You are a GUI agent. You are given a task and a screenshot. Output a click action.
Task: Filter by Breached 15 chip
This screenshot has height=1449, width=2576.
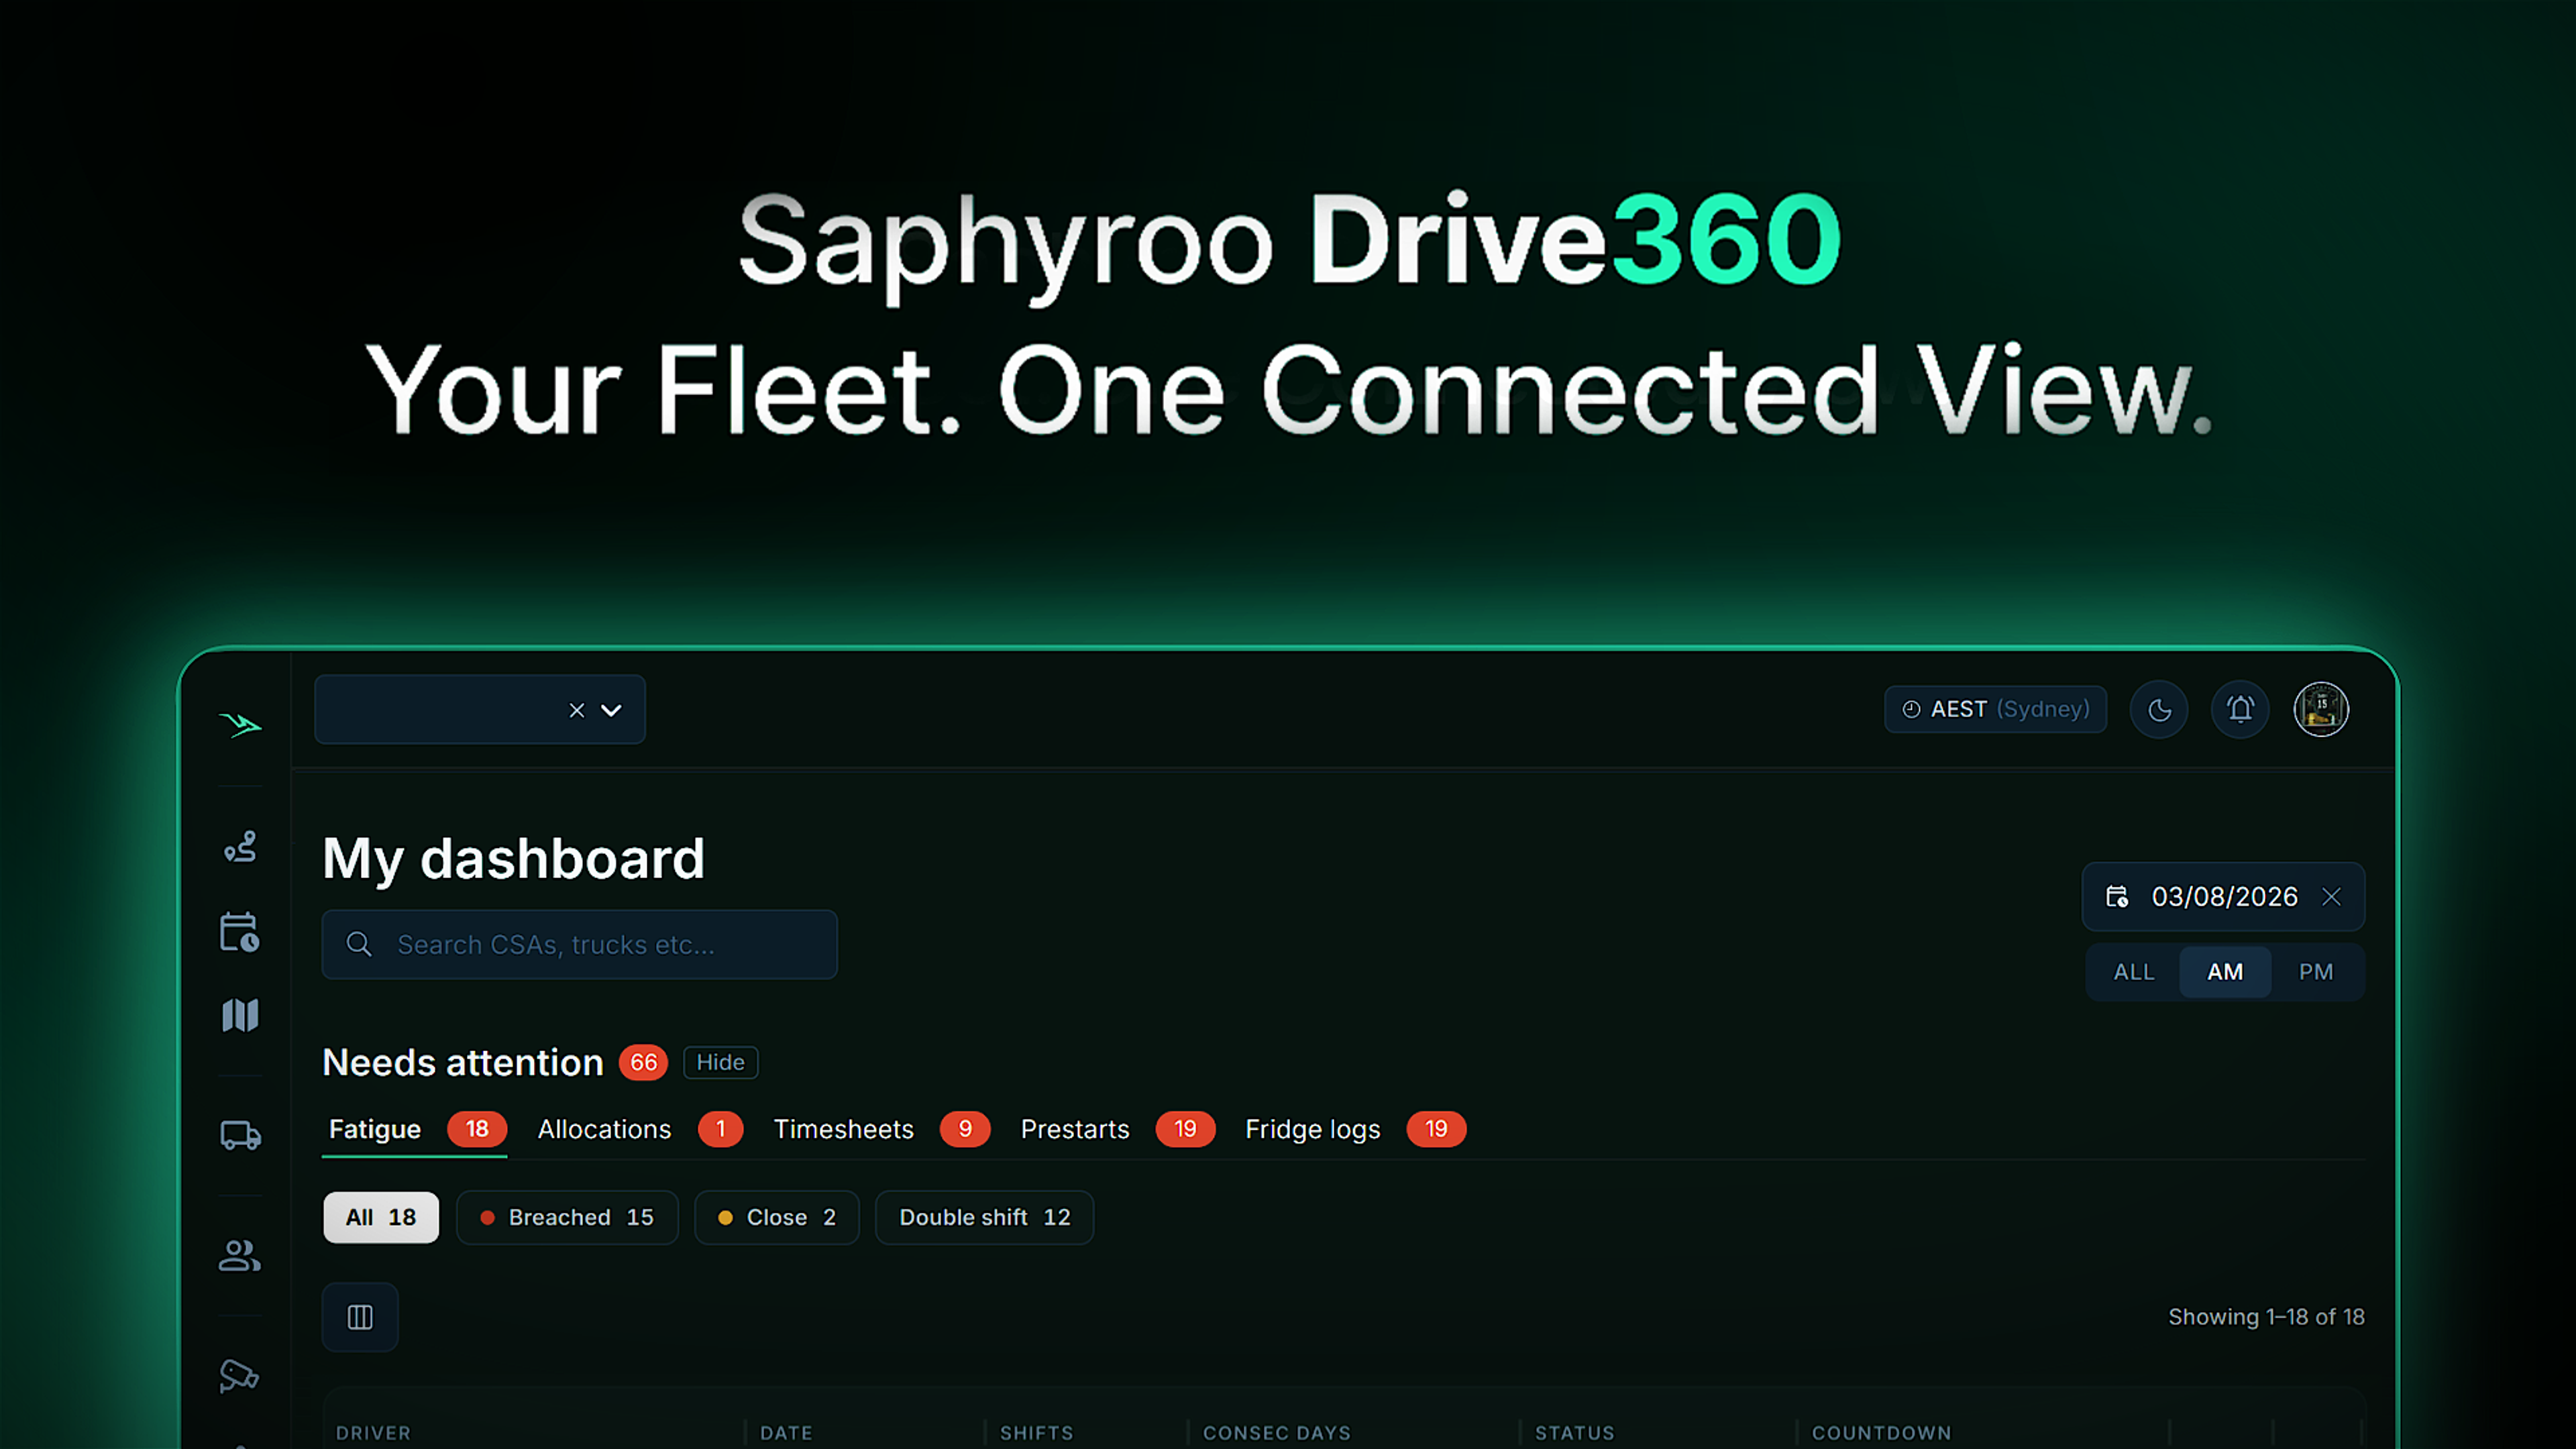(x=567, y=1217)
